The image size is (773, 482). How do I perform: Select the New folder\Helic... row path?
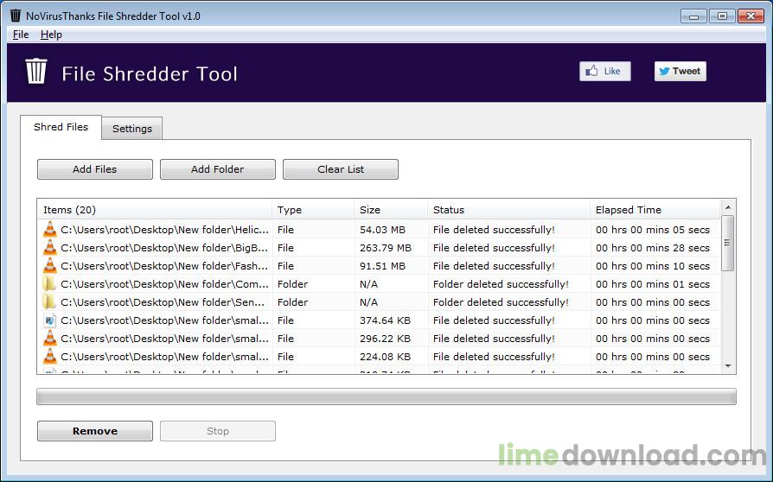pyautogui.click(x=164, y=230)
